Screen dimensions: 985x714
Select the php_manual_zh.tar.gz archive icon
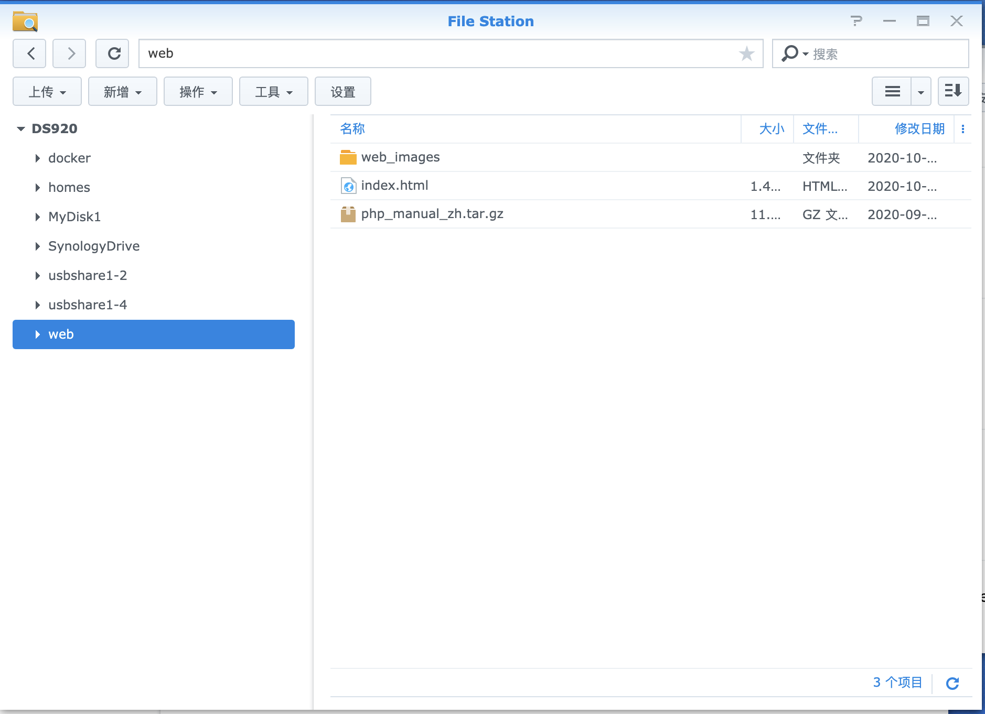point(348,214)
